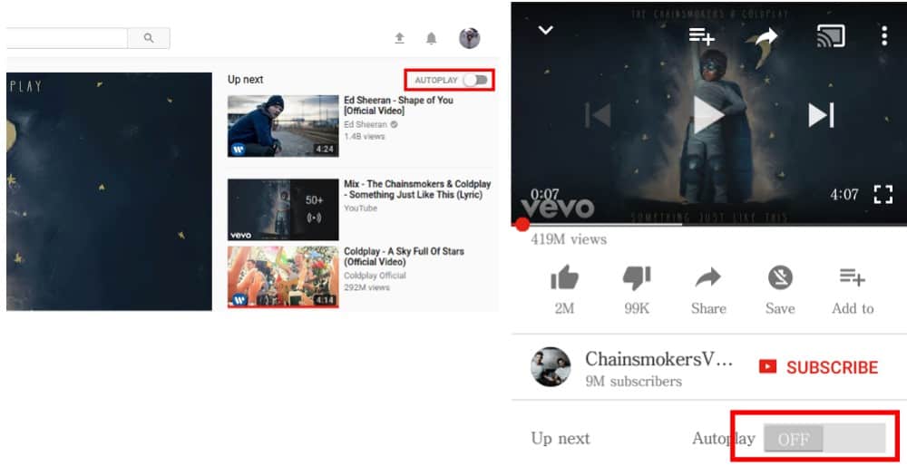Open the user account avatar
This screenshot has width=907, height=475.
click(470, 38)
